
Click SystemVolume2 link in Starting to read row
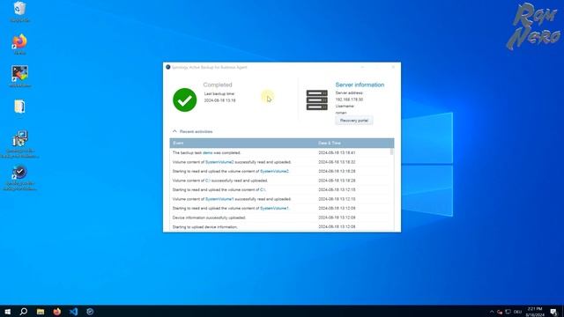pos(274,172)
